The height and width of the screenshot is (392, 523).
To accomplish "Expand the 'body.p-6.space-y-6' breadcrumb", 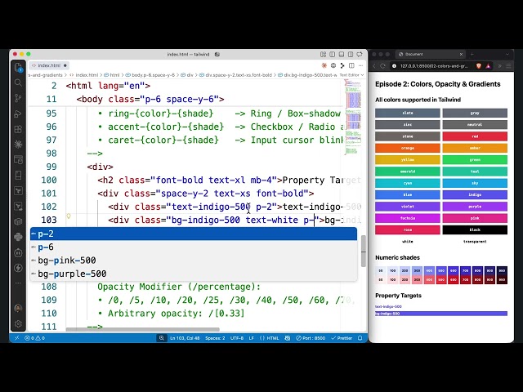I will tap(150, 75).
